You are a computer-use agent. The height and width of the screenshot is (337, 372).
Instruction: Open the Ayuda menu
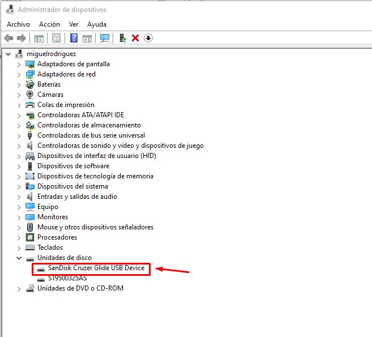click(97, 24)
